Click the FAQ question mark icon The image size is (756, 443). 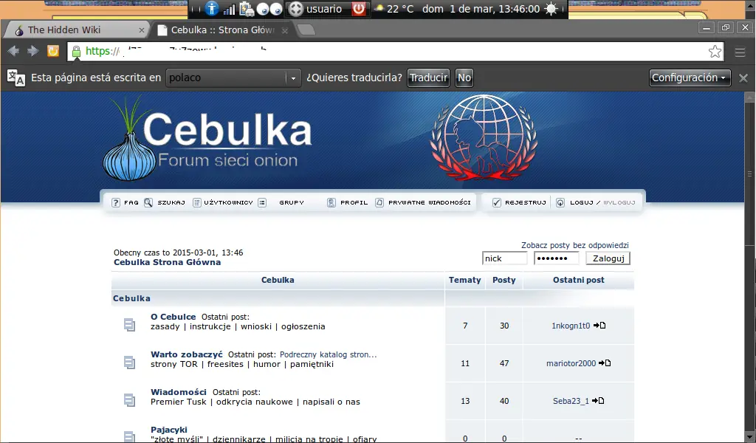(x=116, y=202)
